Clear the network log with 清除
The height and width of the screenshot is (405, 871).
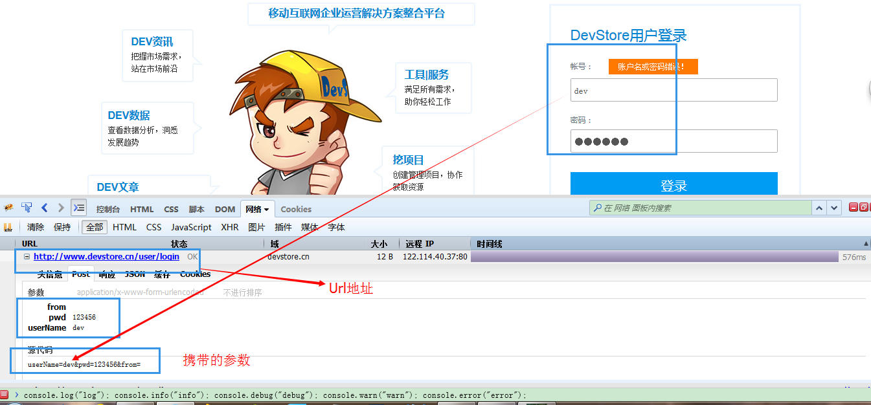tap(36, 227)
